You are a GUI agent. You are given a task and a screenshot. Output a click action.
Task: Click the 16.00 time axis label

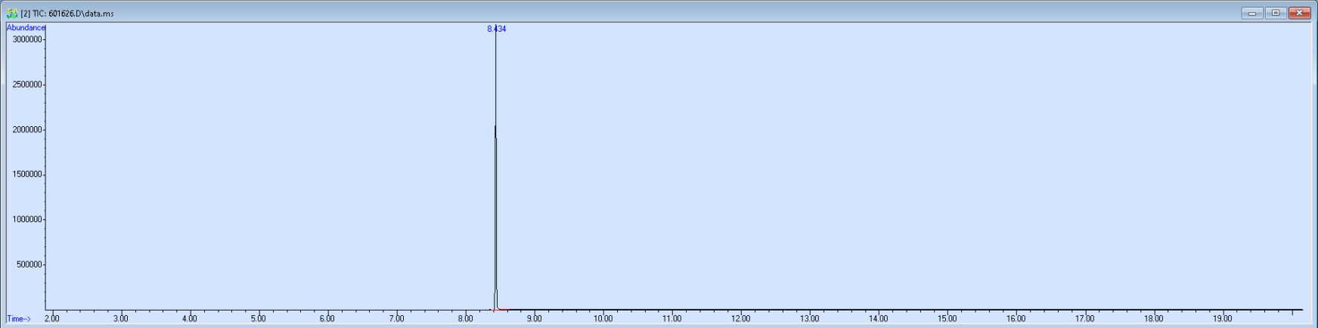click(1016, 319)
